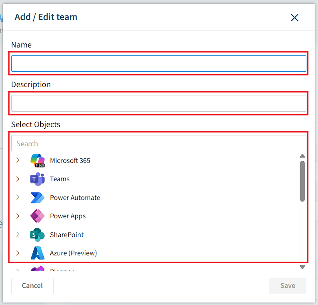Image resolution: width=318 pixels, height=305 pixels.
Task: Expand the Azure (Preview) node
Action: tap(18, 253)
